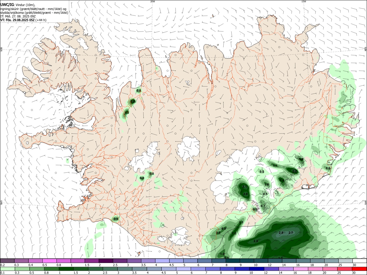
Task: Click the 0.1 label in rain legend
Action: [3, 273]
